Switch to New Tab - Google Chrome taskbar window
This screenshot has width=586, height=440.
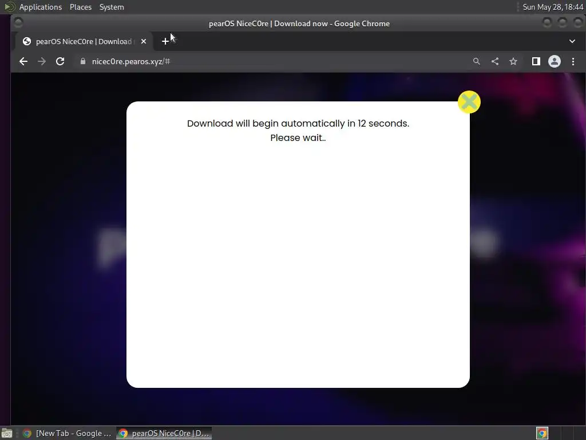pos(68,433)
